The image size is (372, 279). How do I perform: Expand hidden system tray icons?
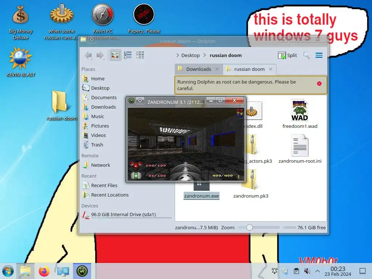318,271
